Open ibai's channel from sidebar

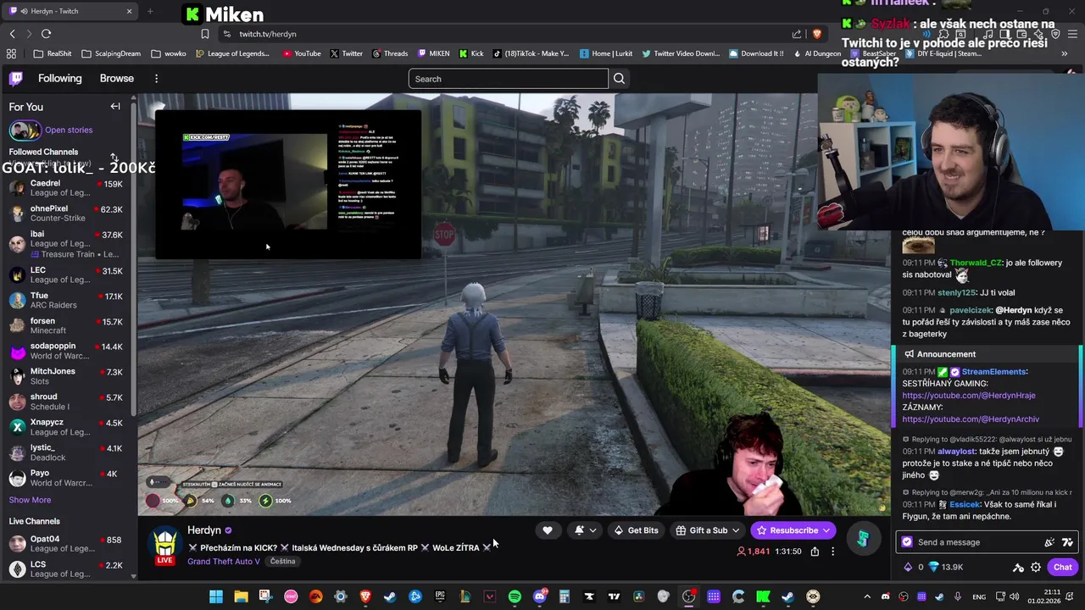click(66, 244)
